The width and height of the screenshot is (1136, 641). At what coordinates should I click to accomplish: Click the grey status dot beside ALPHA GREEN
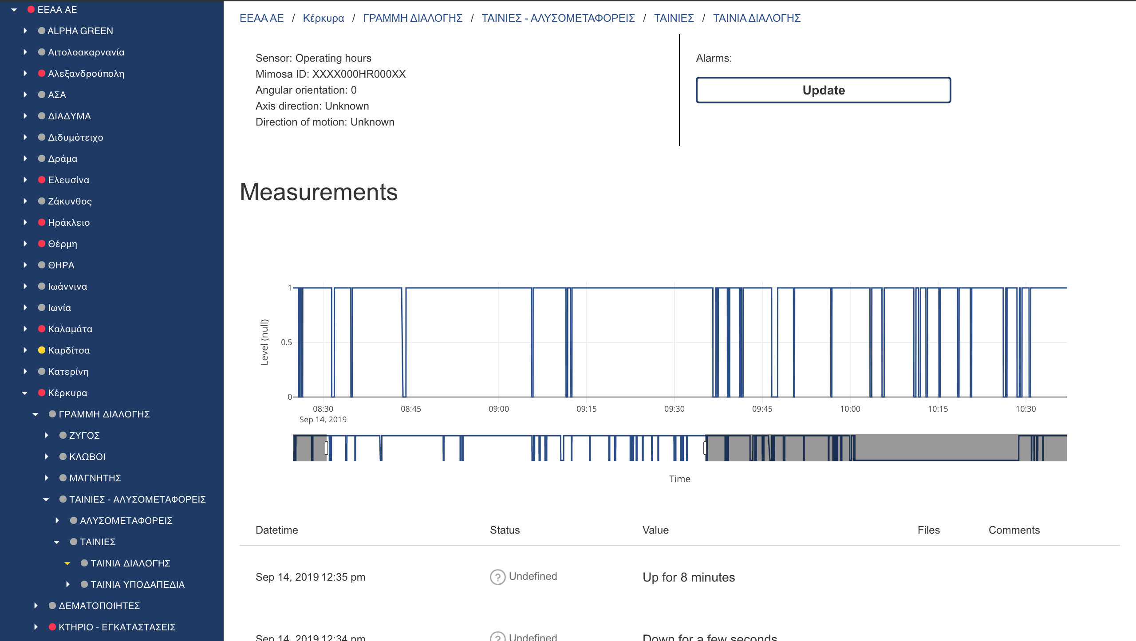(x=42, y=31)
